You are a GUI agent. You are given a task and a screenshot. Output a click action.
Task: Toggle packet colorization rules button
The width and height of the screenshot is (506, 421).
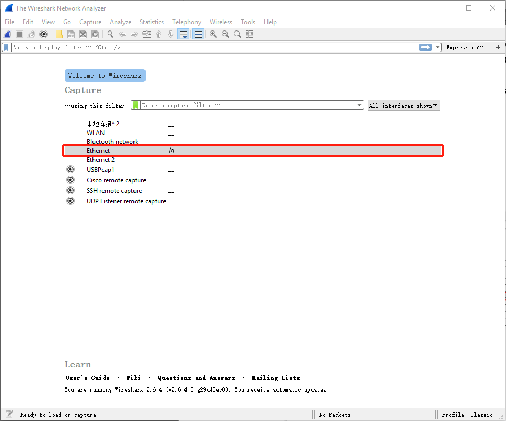pos(199,34)
